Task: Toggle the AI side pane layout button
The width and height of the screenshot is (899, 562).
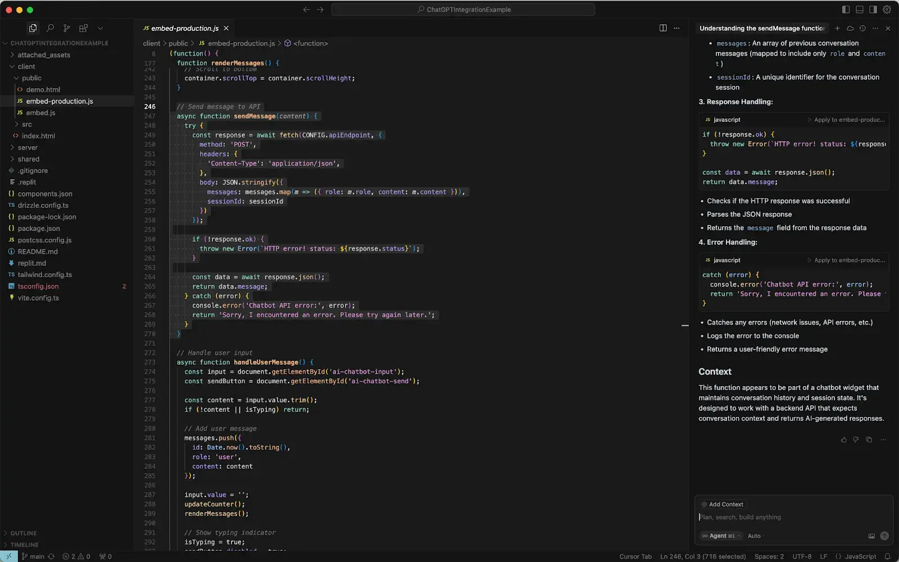Action: 873,10
